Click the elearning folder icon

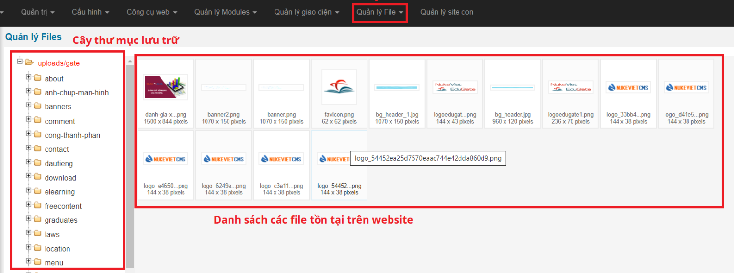click(x=38, y=191)
